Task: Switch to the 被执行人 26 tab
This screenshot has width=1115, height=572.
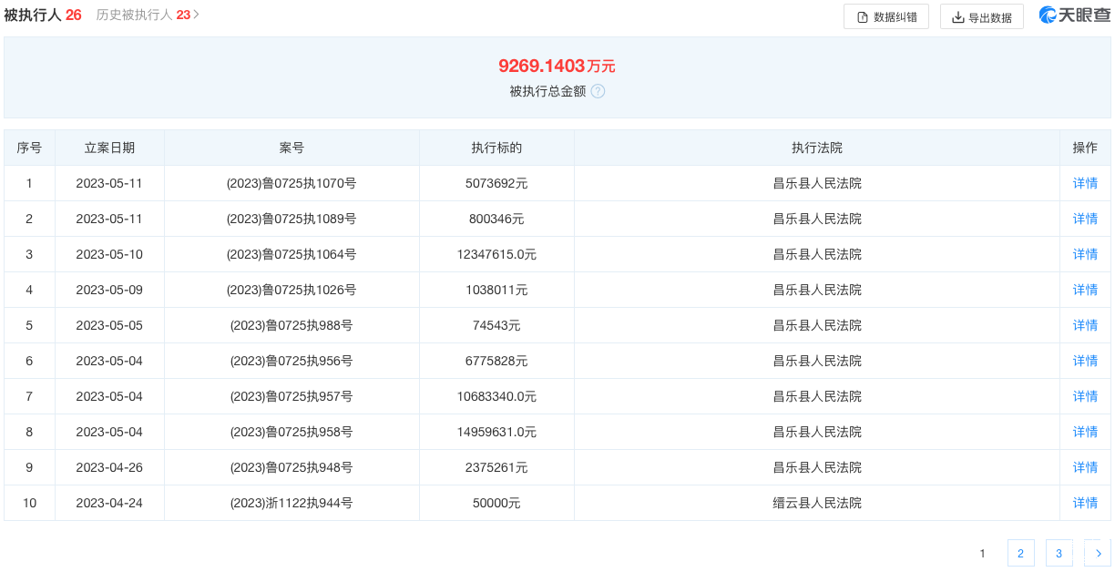Action: 42,15
